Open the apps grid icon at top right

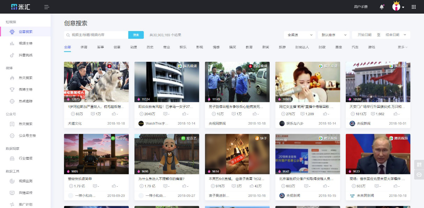414,6
